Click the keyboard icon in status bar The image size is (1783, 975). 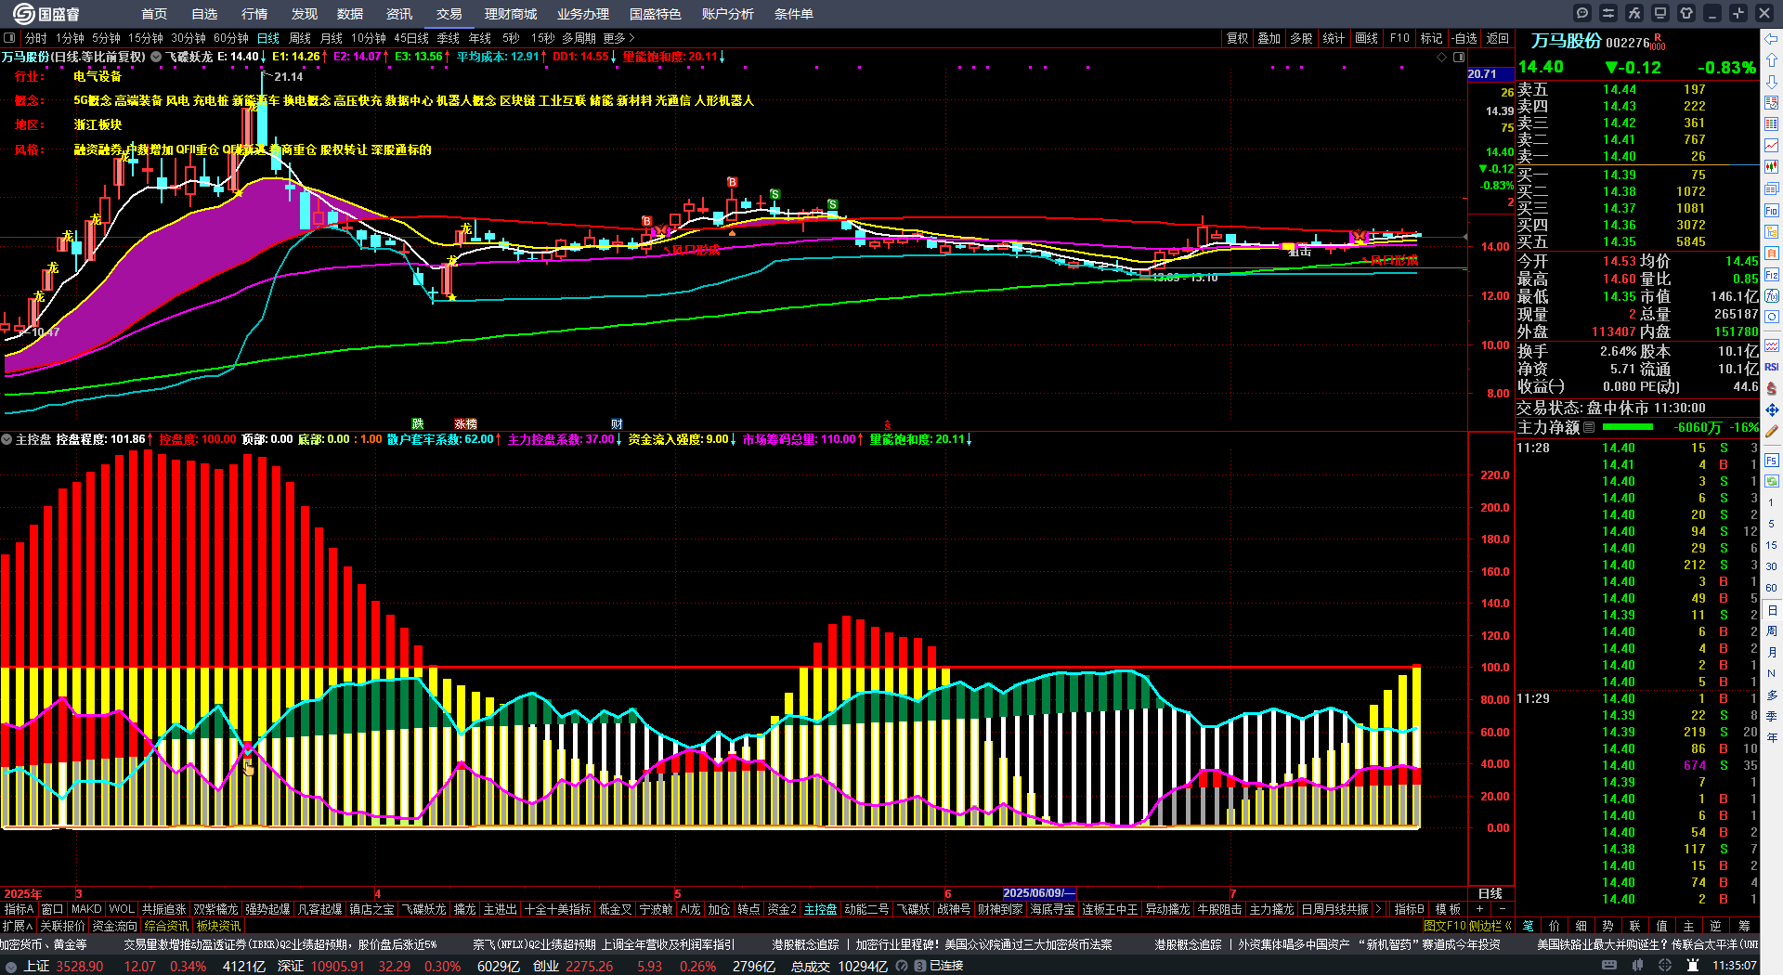tap(1609, 966)
